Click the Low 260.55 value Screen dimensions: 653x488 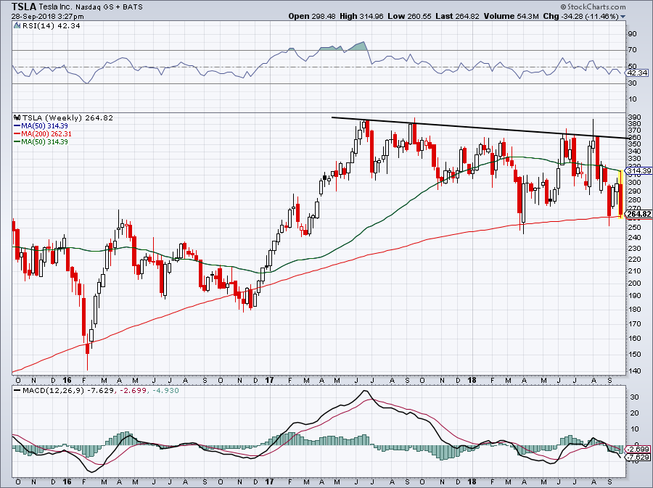(x=409, y=16)
